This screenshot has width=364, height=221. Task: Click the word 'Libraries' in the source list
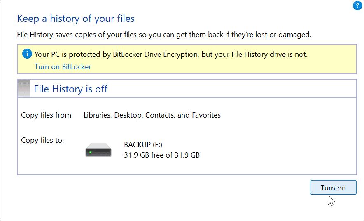(x=97, y=115)
